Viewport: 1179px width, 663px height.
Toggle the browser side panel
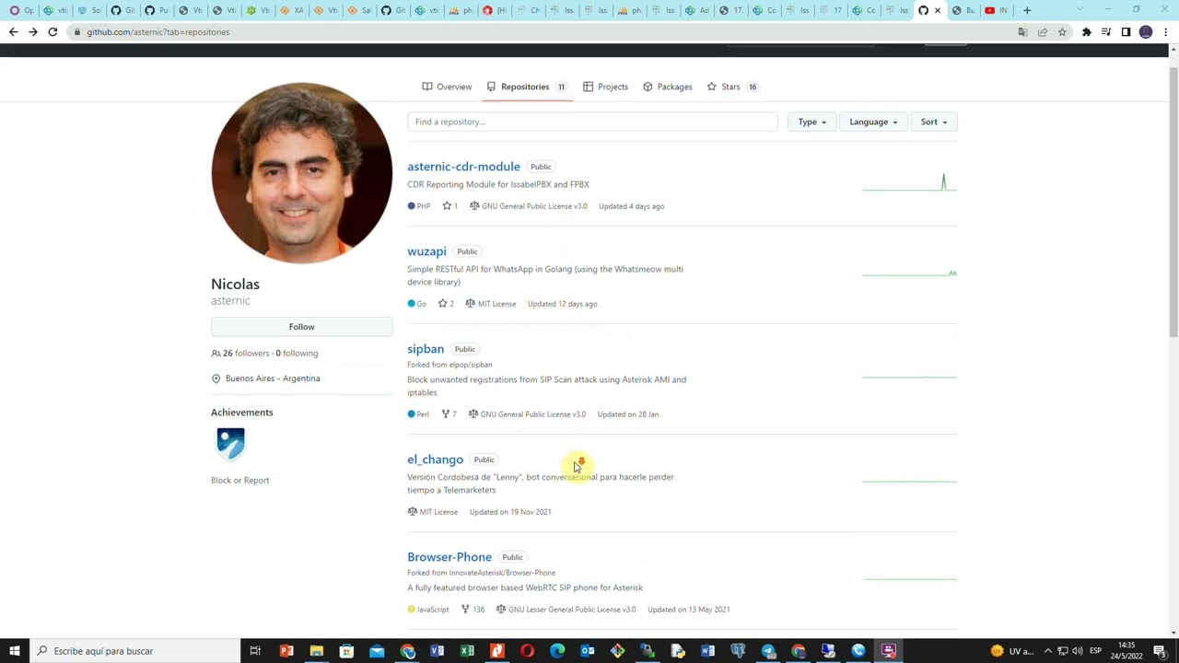pos(1126,32)
